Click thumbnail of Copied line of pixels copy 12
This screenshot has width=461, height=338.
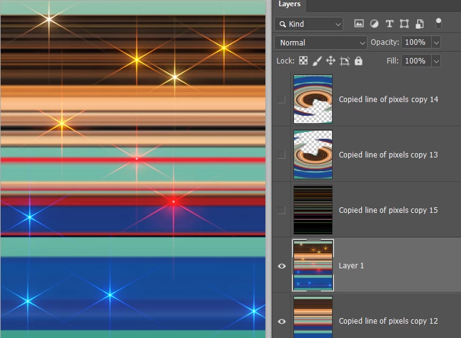point(313,317)
